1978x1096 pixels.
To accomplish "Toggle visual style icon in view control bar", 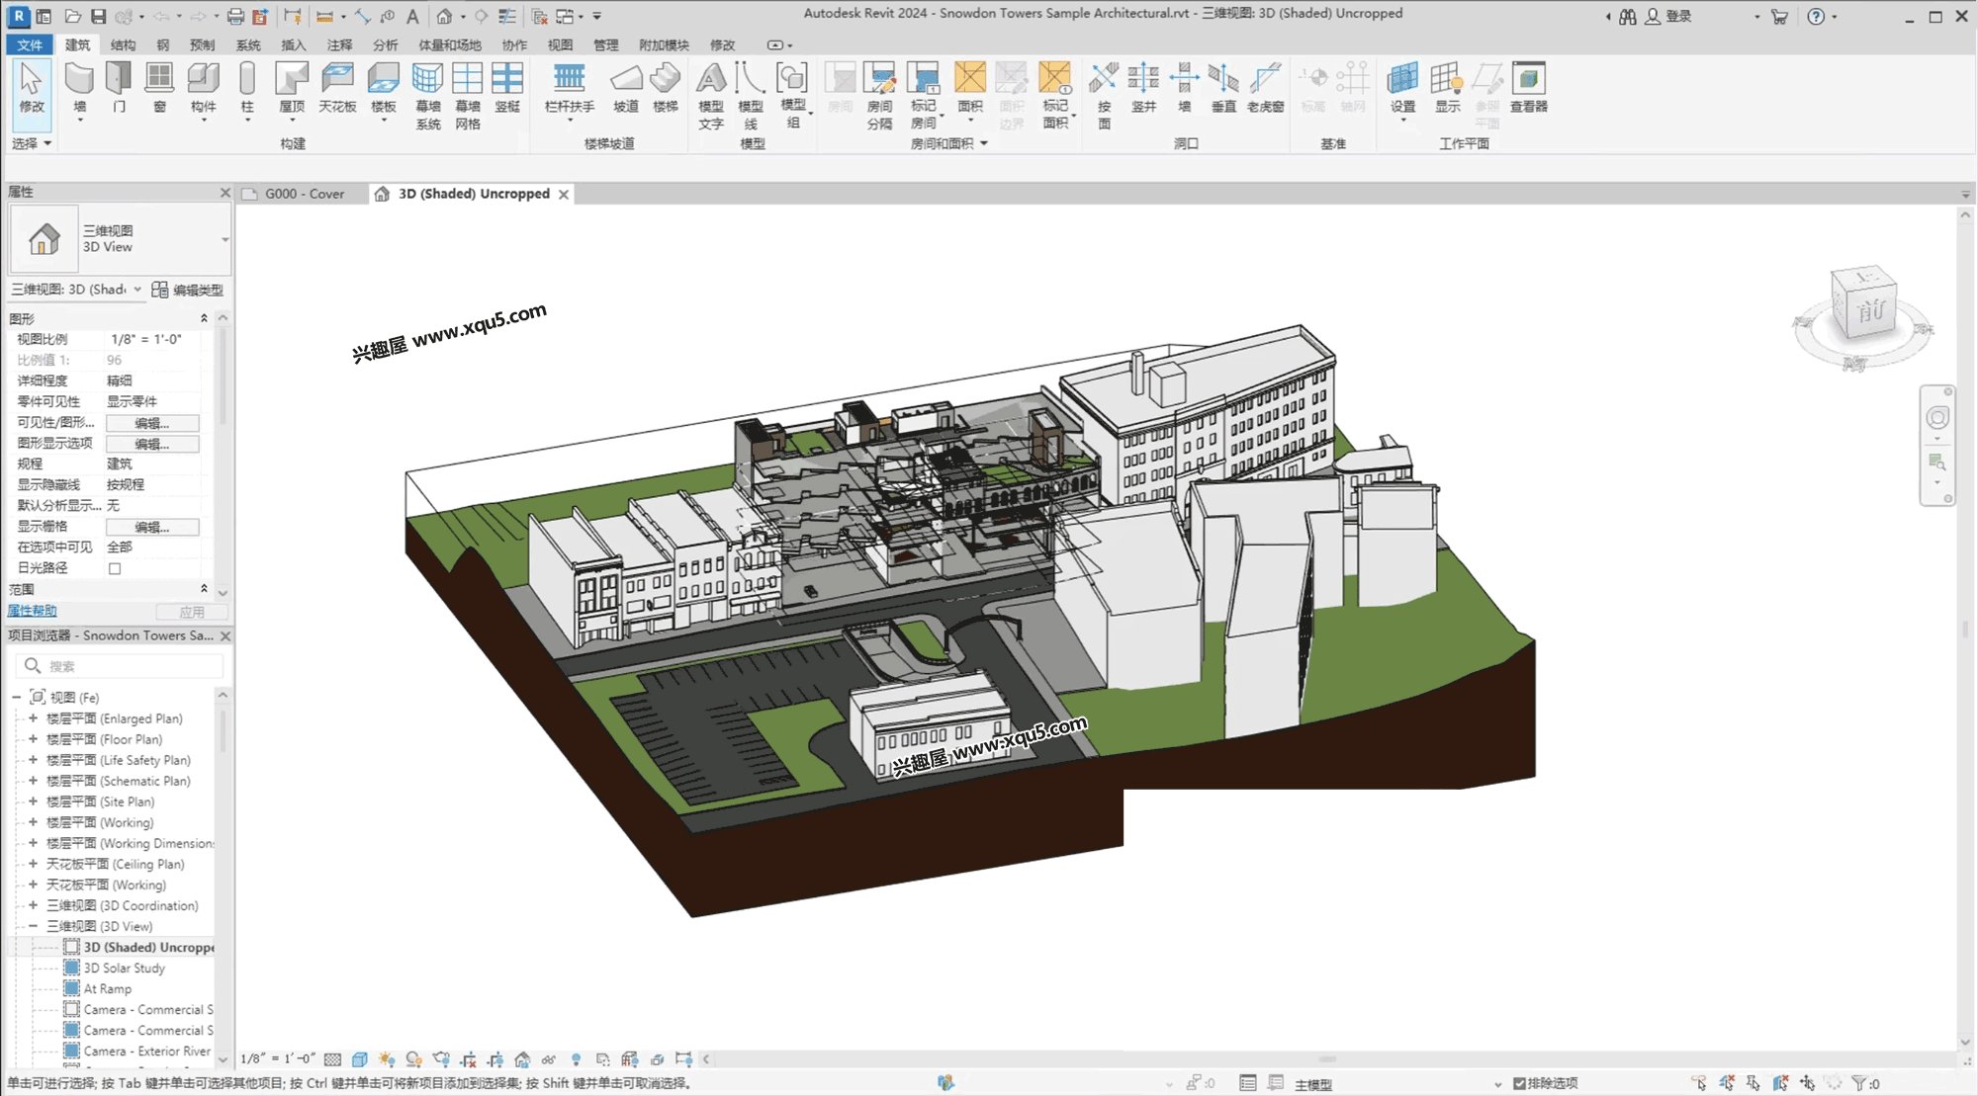I will (360, 1059).
